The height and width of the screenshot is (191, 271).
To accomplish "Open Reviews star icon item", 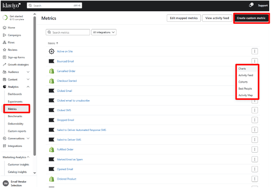I will pos(12,50).
